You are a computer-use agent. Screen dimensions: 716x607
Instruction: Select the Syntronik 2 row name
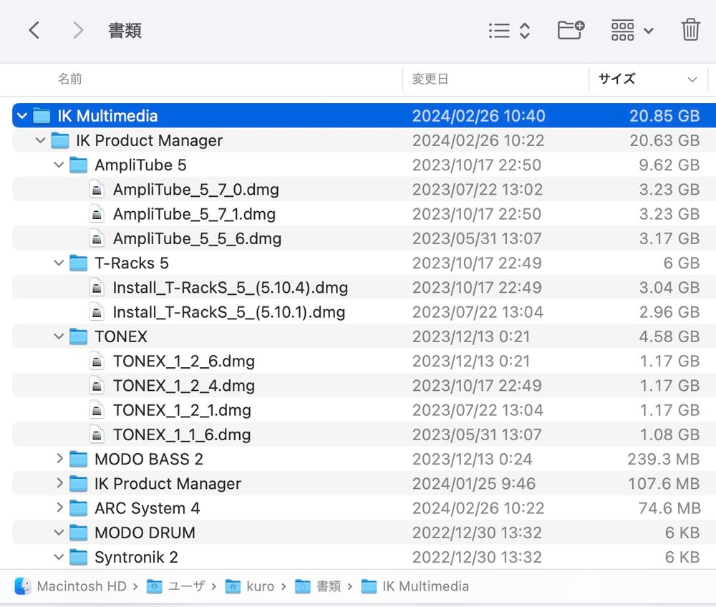point(136,558)
